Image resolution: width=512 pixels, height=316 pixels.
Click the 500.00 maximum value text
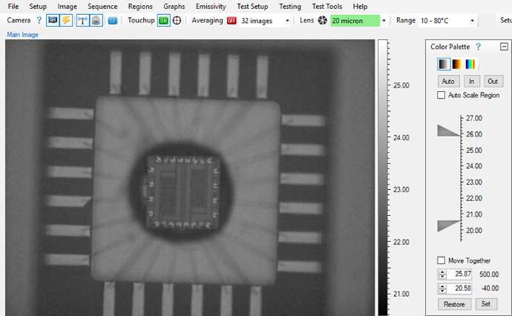click(489, 274)
